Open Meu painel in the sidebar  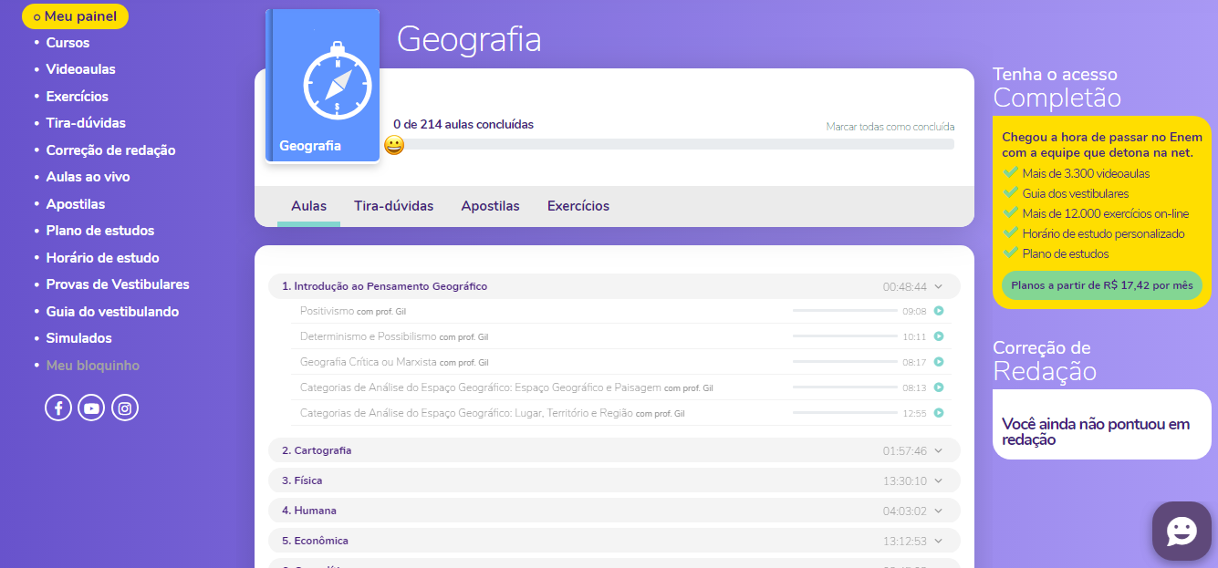tap(76, 16)
